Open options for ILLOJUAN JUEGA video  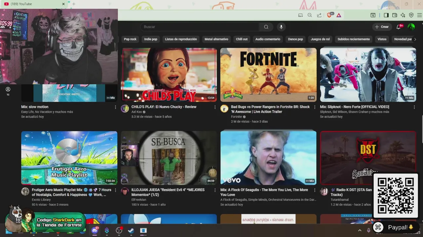tap(215, 190)
